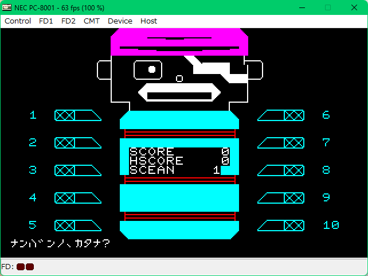Click the pirate's left ear
Screen dimensions: 368x276
pyautogui.click(x=104, y=70)
